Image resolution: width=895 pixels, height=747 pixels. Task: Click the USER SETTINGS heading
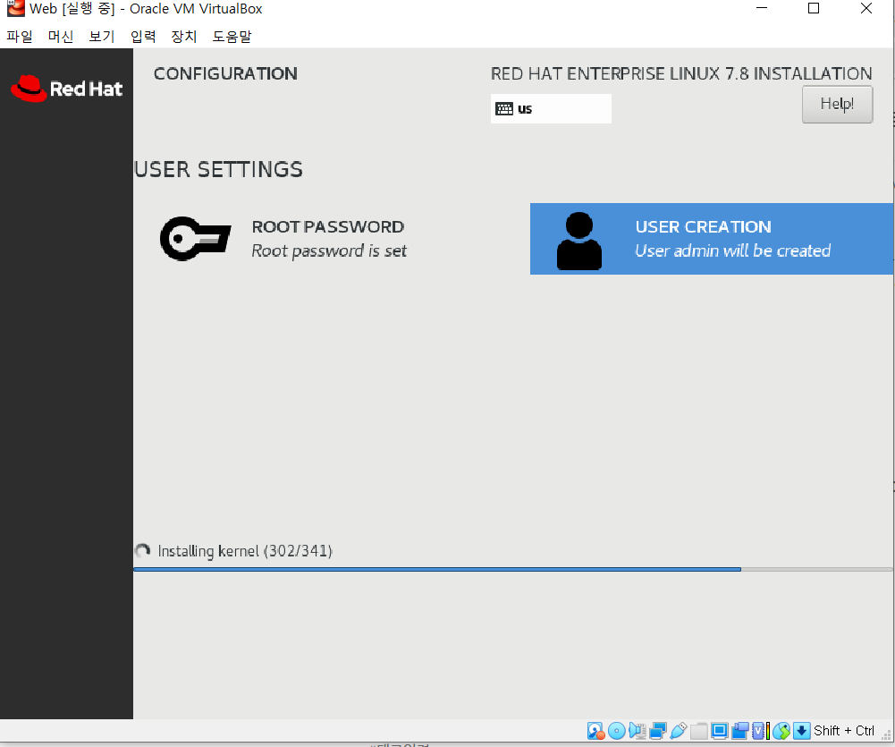click(x=219, y=170)
